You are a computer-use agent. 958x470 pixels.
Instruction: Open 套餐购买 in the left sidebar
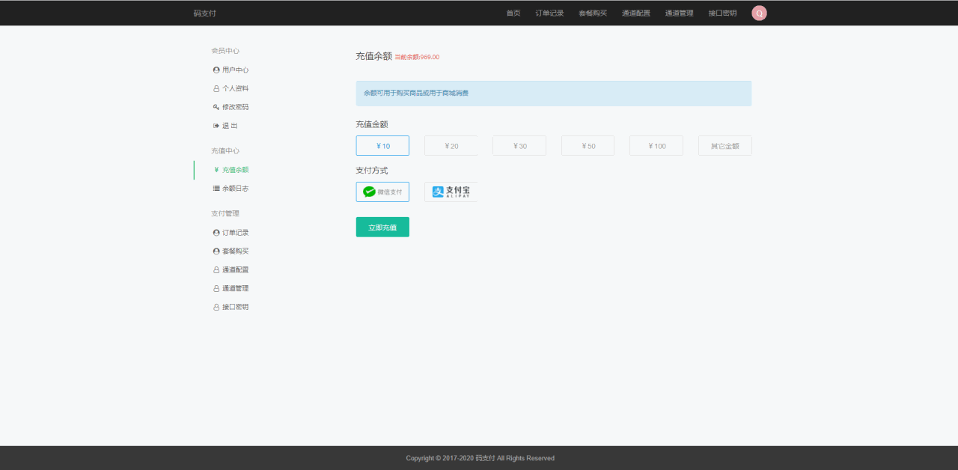pos(235,251)
